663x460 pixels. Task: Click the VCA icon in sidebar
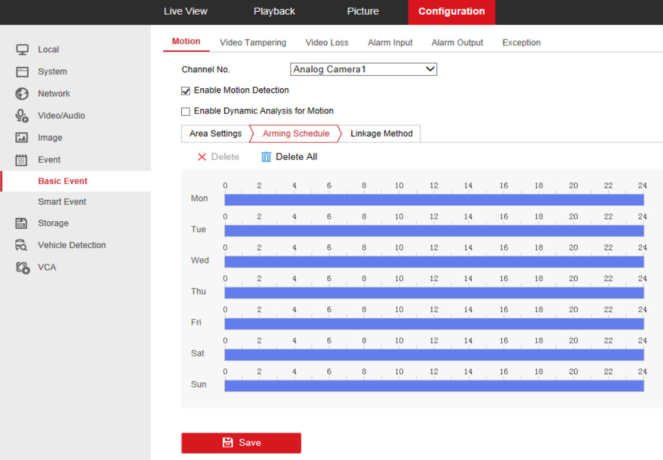[x=22, y=267]
